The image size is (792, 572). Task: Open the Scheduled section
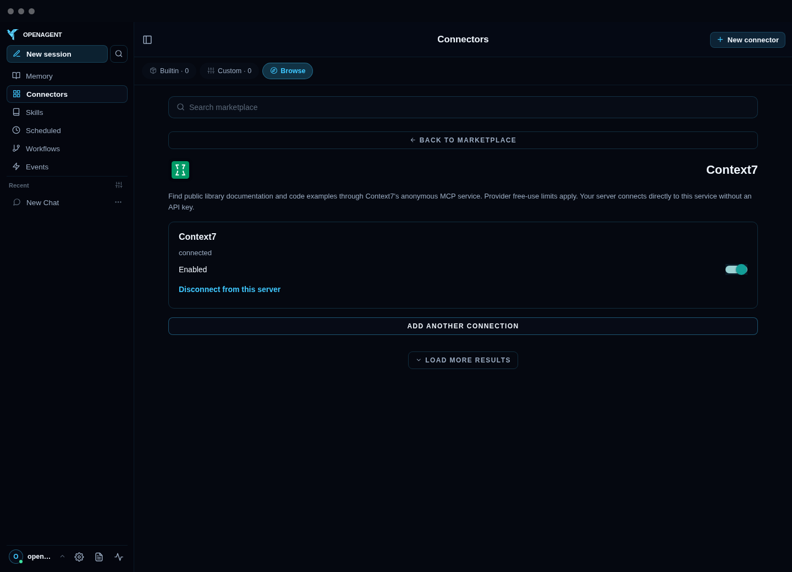point(67,130)
